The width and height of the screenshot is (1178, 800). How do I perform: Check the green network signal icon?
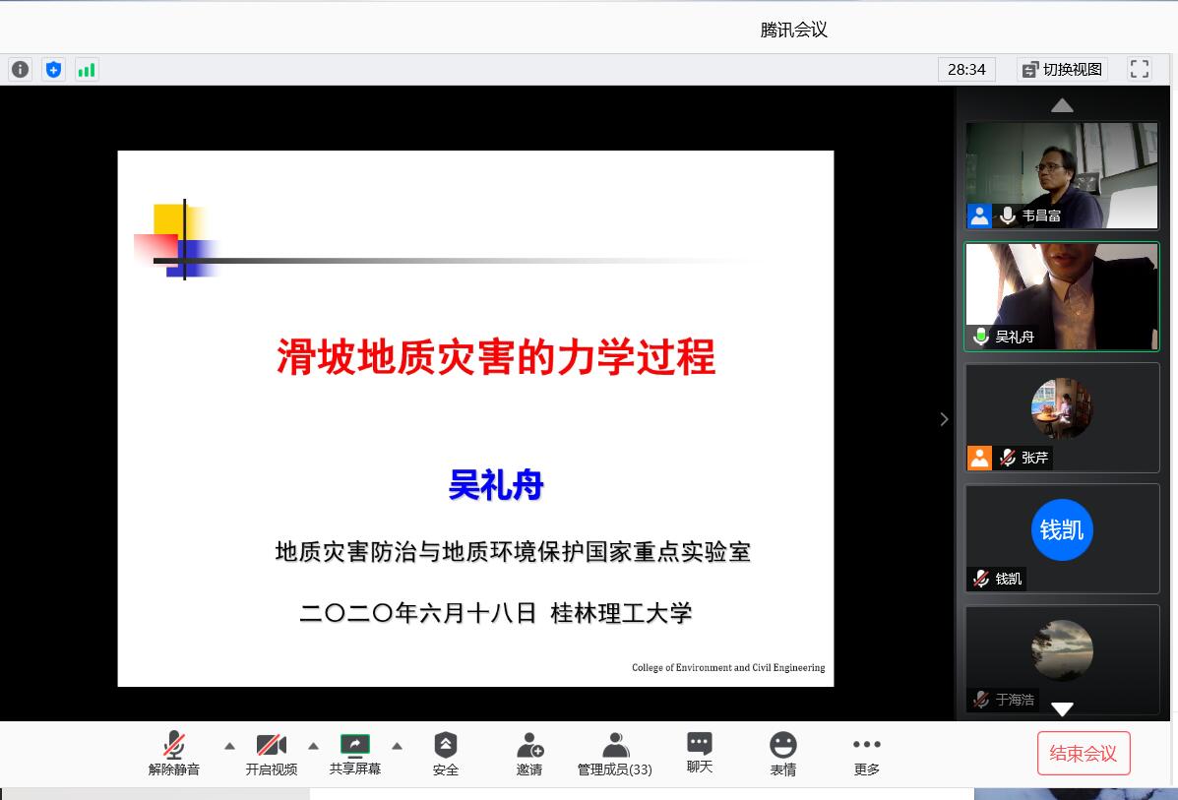(x=87, y=69)
